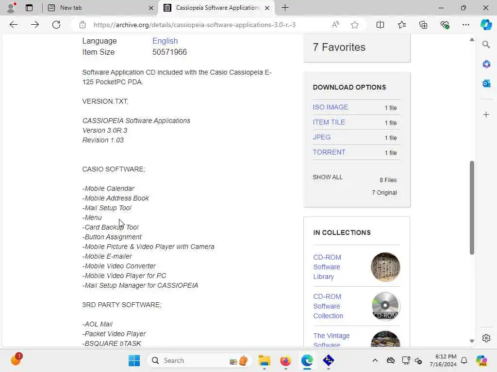
Task: Click the -Mobile Video Converter line
Action: (x=119, y=266)
